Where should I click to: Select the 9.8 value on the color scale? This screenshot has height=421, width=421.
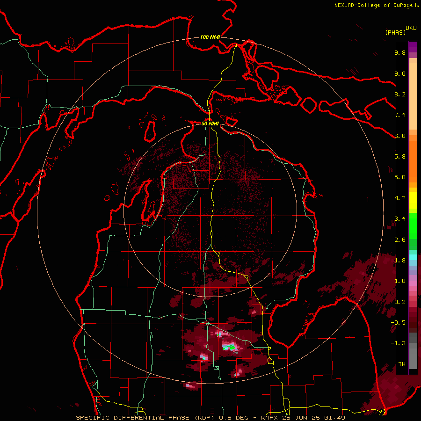[400, 52]
